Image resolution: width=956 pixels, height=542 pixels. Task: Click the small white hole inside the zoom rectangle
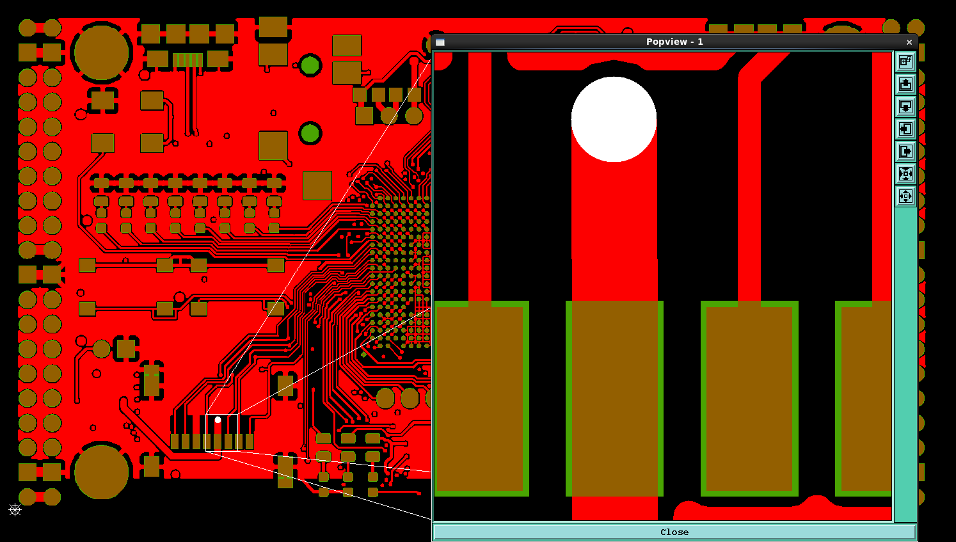click(x=218, y=420)
